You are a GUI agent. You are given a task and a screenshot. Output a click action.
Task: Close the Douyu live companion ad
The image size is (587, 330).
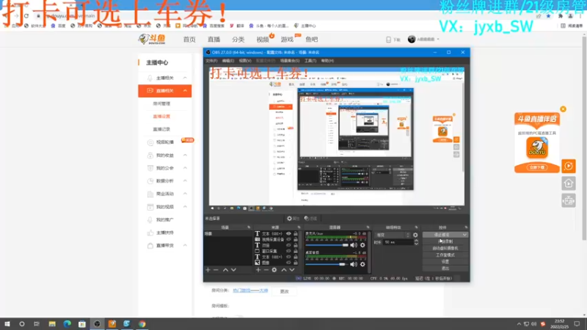563,109
